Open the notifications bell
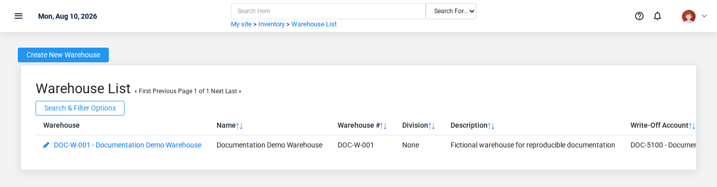This screenshot has height=187, width=717. click(658, 16)
